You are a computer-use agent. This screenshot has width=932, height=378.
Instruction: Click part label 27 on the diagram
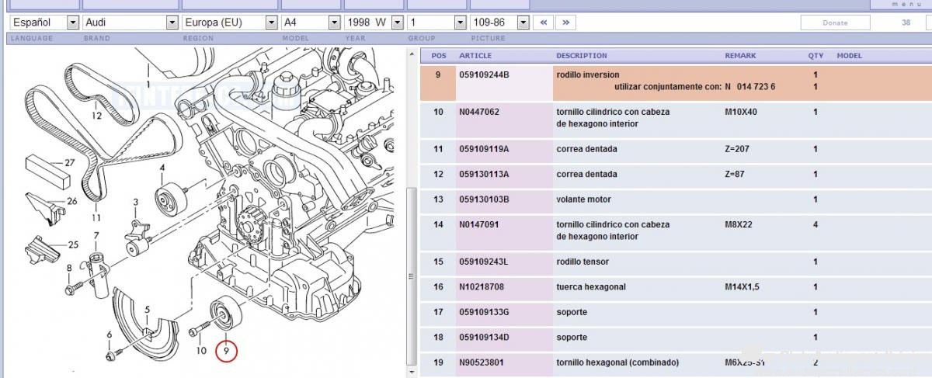click(x=69, y=163)
